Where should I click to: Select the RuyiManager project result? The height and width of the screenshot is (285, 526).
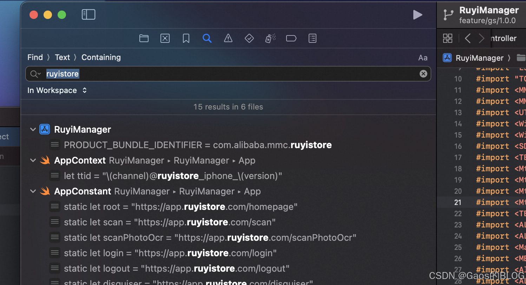[x=83, y=130]
